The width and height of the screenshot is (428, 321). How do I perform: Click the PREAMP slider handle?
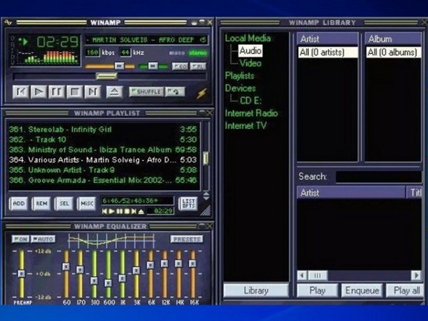click(x=21, y=273)
